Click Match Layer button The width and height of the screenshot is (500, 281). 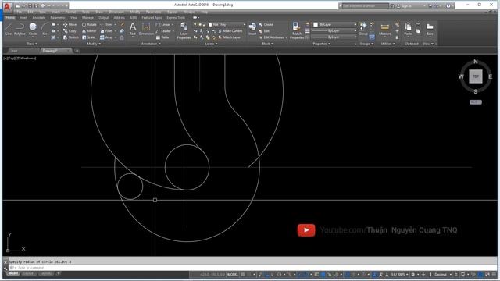click(x=229, y=37)
